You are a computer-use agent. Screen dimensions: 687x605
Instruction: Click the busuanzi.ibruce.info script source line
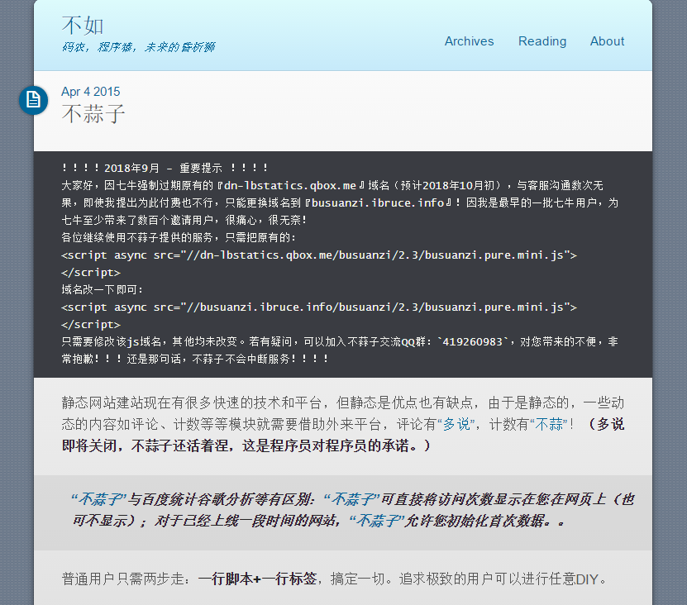coord(319,307)
